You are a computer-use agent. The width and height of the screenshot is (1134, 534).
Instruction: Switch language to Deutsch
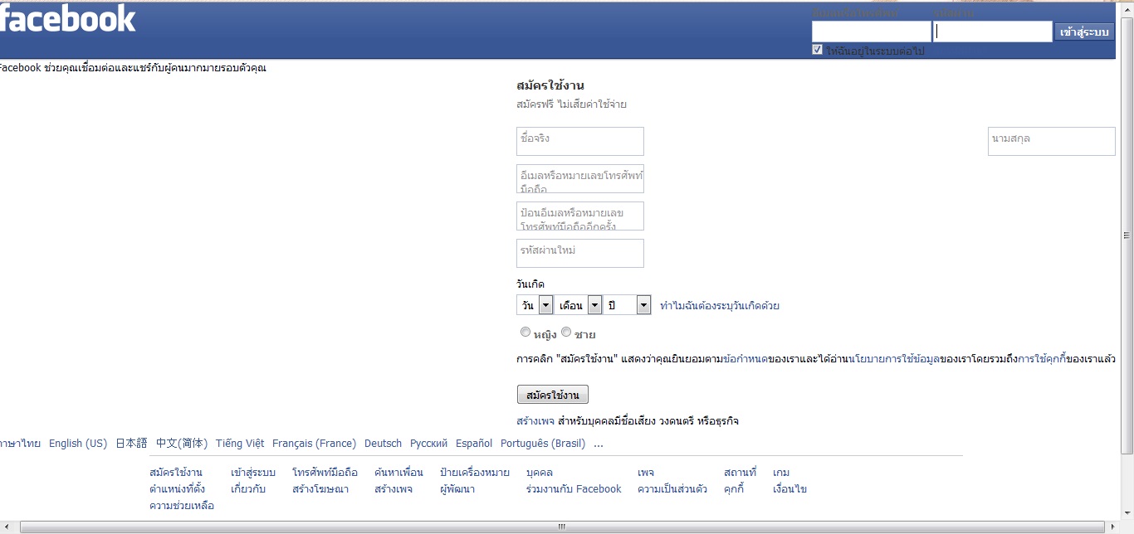tap(383, 444)
